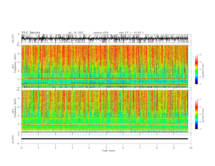Click the "-4" tick on lower colorbar

[200, 107]
